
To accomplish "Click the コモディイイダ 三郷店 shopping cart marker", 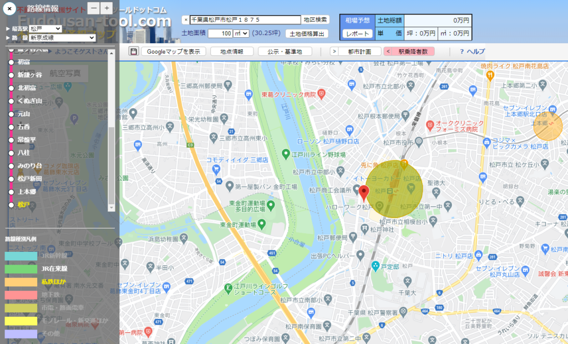I will 216,169.
